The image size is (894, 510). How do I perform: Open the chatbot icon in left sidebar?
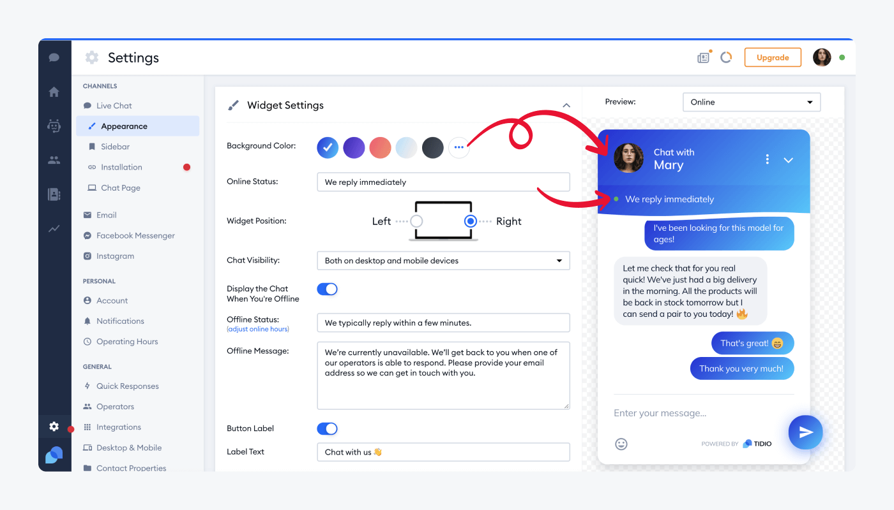point(54,126)
